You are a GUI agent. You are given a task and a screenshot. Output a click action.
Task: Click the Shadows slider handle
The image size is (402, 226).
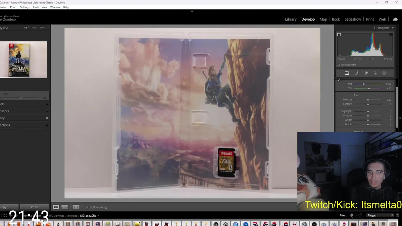368,116
